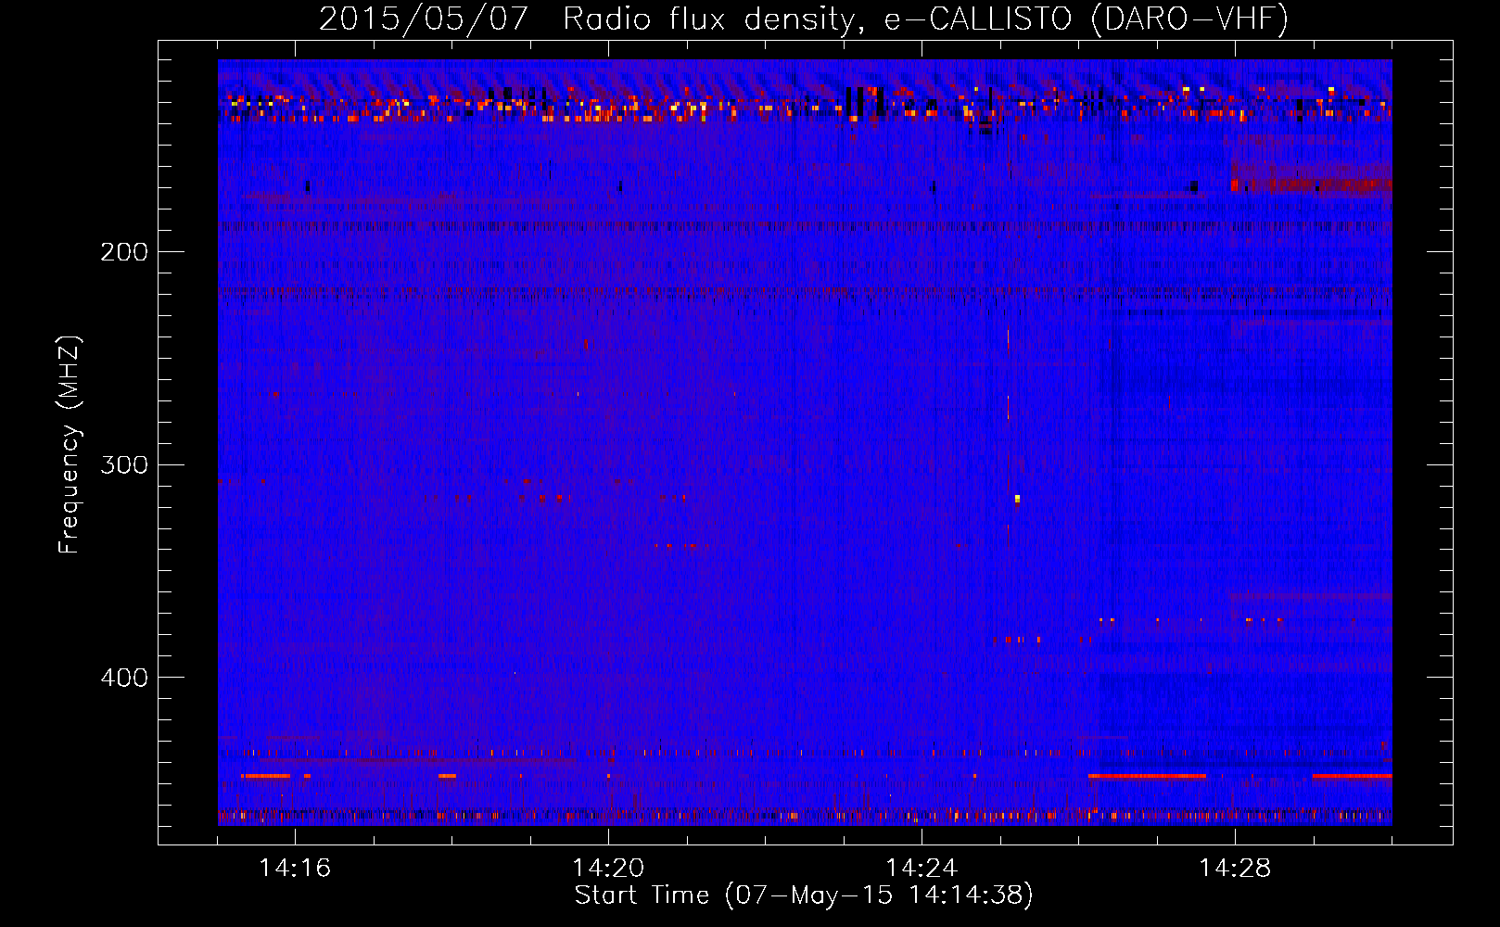Viewport: 1500px width, 927px height.
Task: Click the Start Time axis caption
Action: click(x=804, y=895)
